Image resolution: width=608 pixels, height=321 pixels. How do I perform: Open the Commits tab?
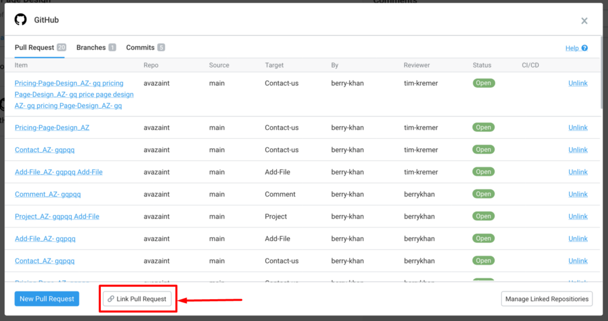145,47
